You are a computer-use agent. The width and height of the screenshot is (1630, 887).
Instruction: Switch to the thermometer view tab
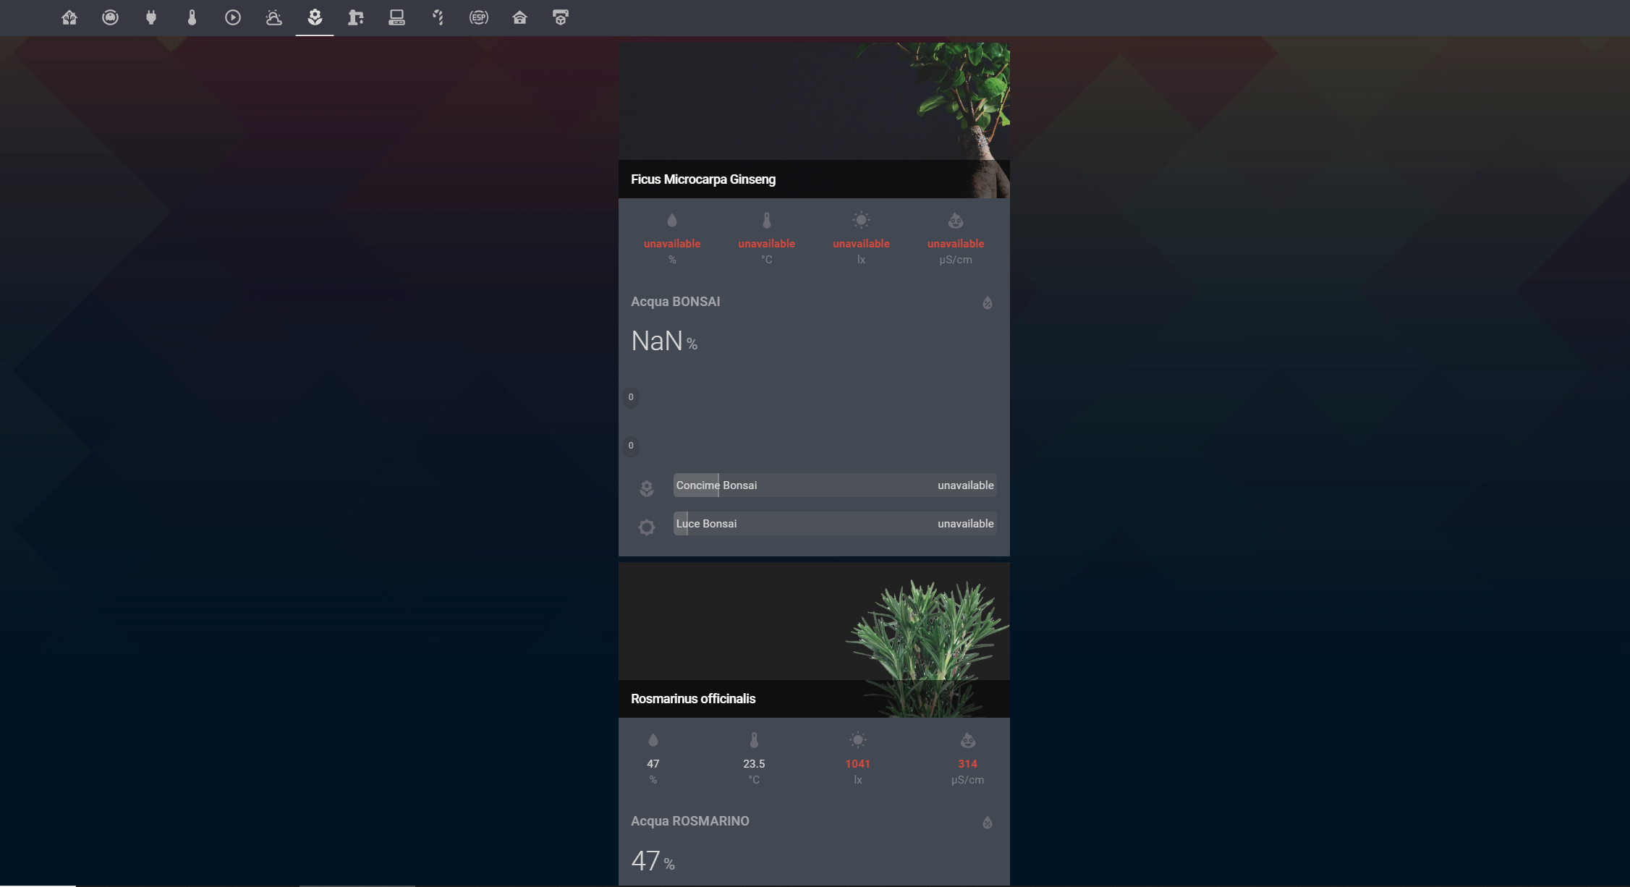[x=192, y=17]
